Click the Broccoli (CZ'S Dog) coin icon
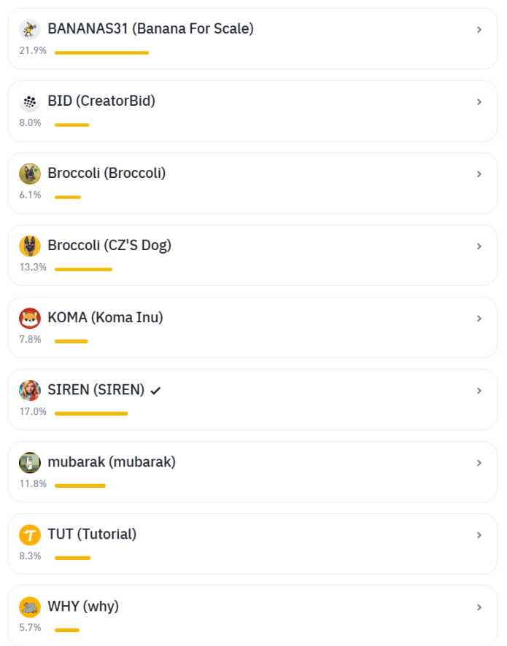 [30, 246]
